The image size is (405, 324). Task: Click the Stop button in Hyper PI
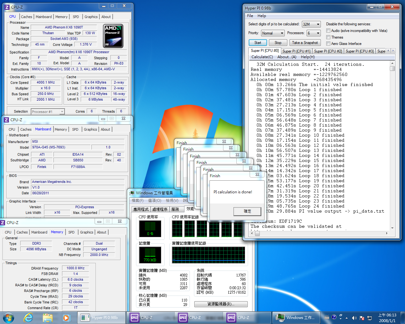coord(278,43)
